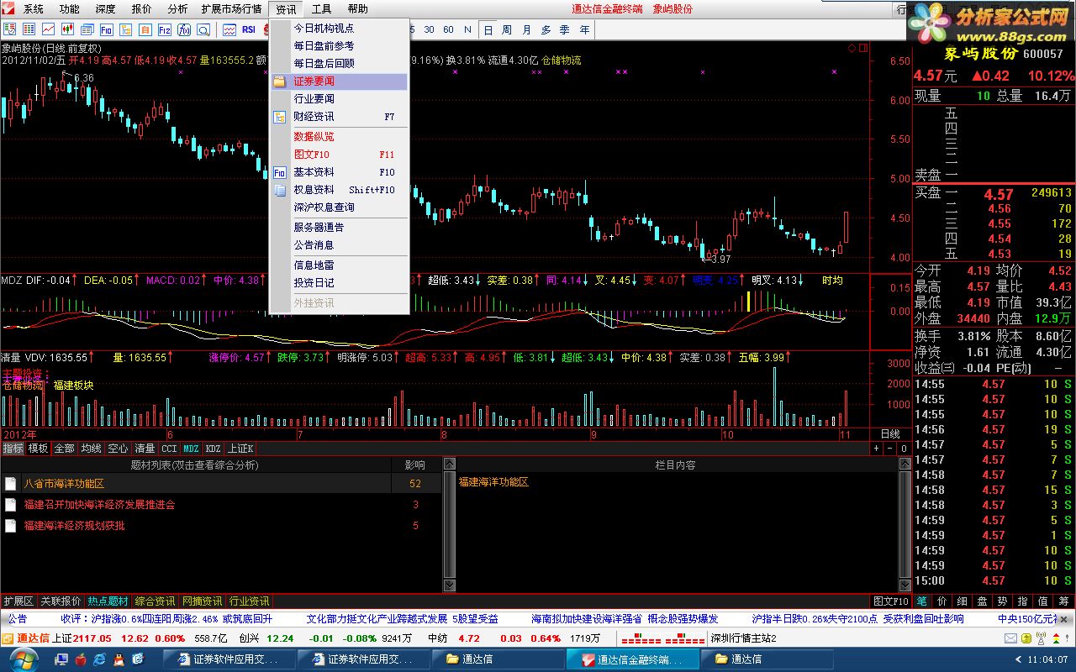Open the 综合资讯 tab
Viewport: 1076px width, 672px height.
pyautogui.click(x=156, y=601)
